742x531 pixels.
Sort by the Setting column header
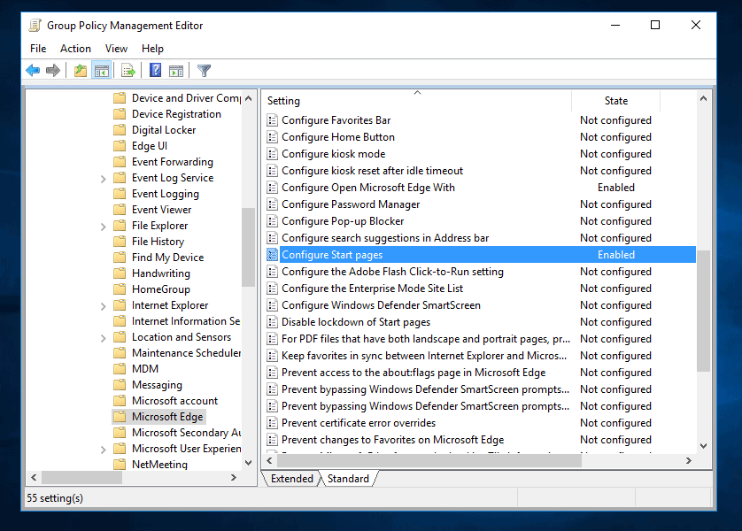416,101
